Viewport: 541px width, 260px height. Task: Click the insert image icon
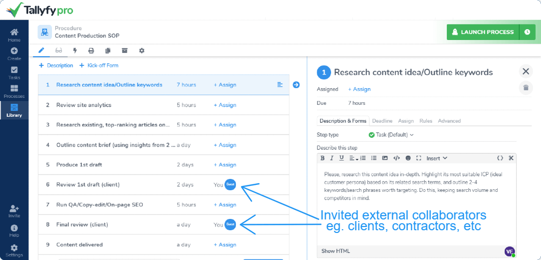point(385,158)
